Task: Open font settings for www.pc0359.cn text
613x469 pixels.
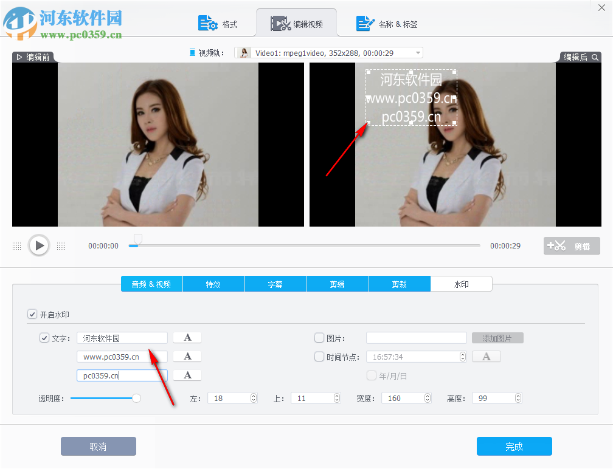Action: [187, 356]
